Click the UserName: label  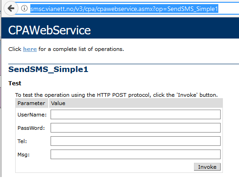pyautogui.click(x=32, y=115)
